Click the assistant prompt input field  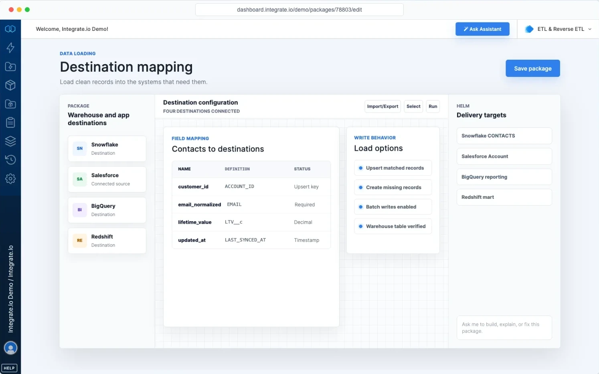(x=504, y=328)
